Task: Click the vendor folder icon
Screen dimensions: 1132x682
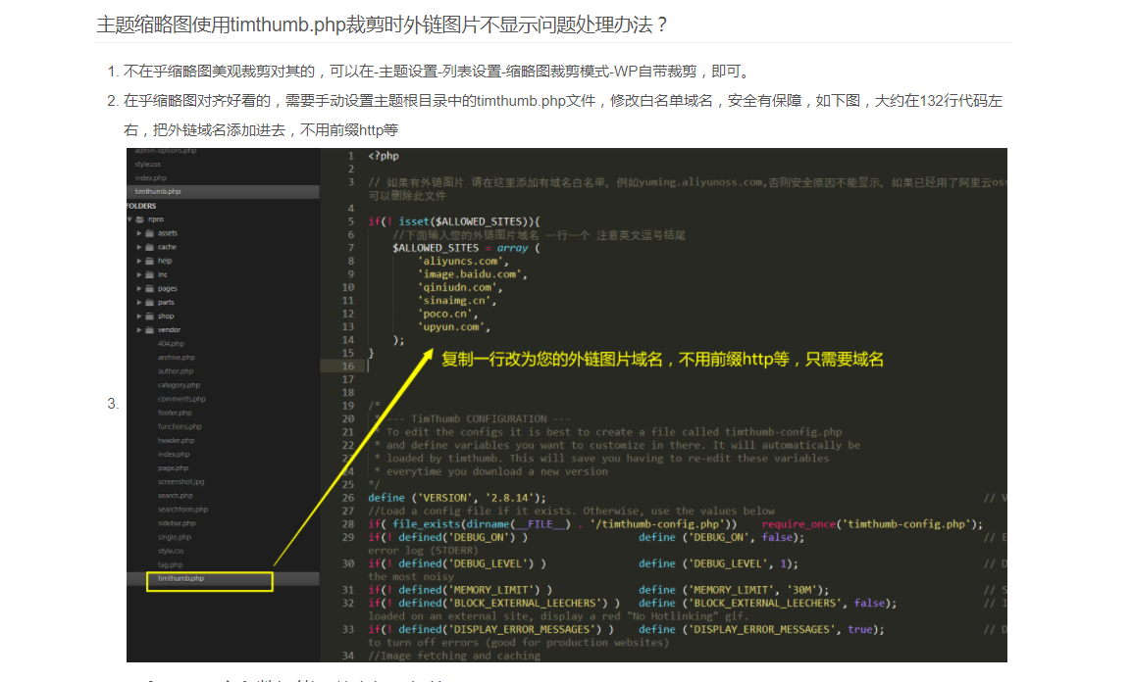Action: (x=148, y=330)
